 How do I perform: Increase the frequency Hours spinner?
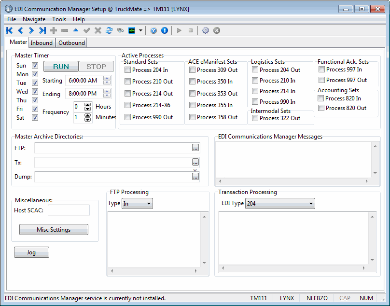(x=87, y=104)
